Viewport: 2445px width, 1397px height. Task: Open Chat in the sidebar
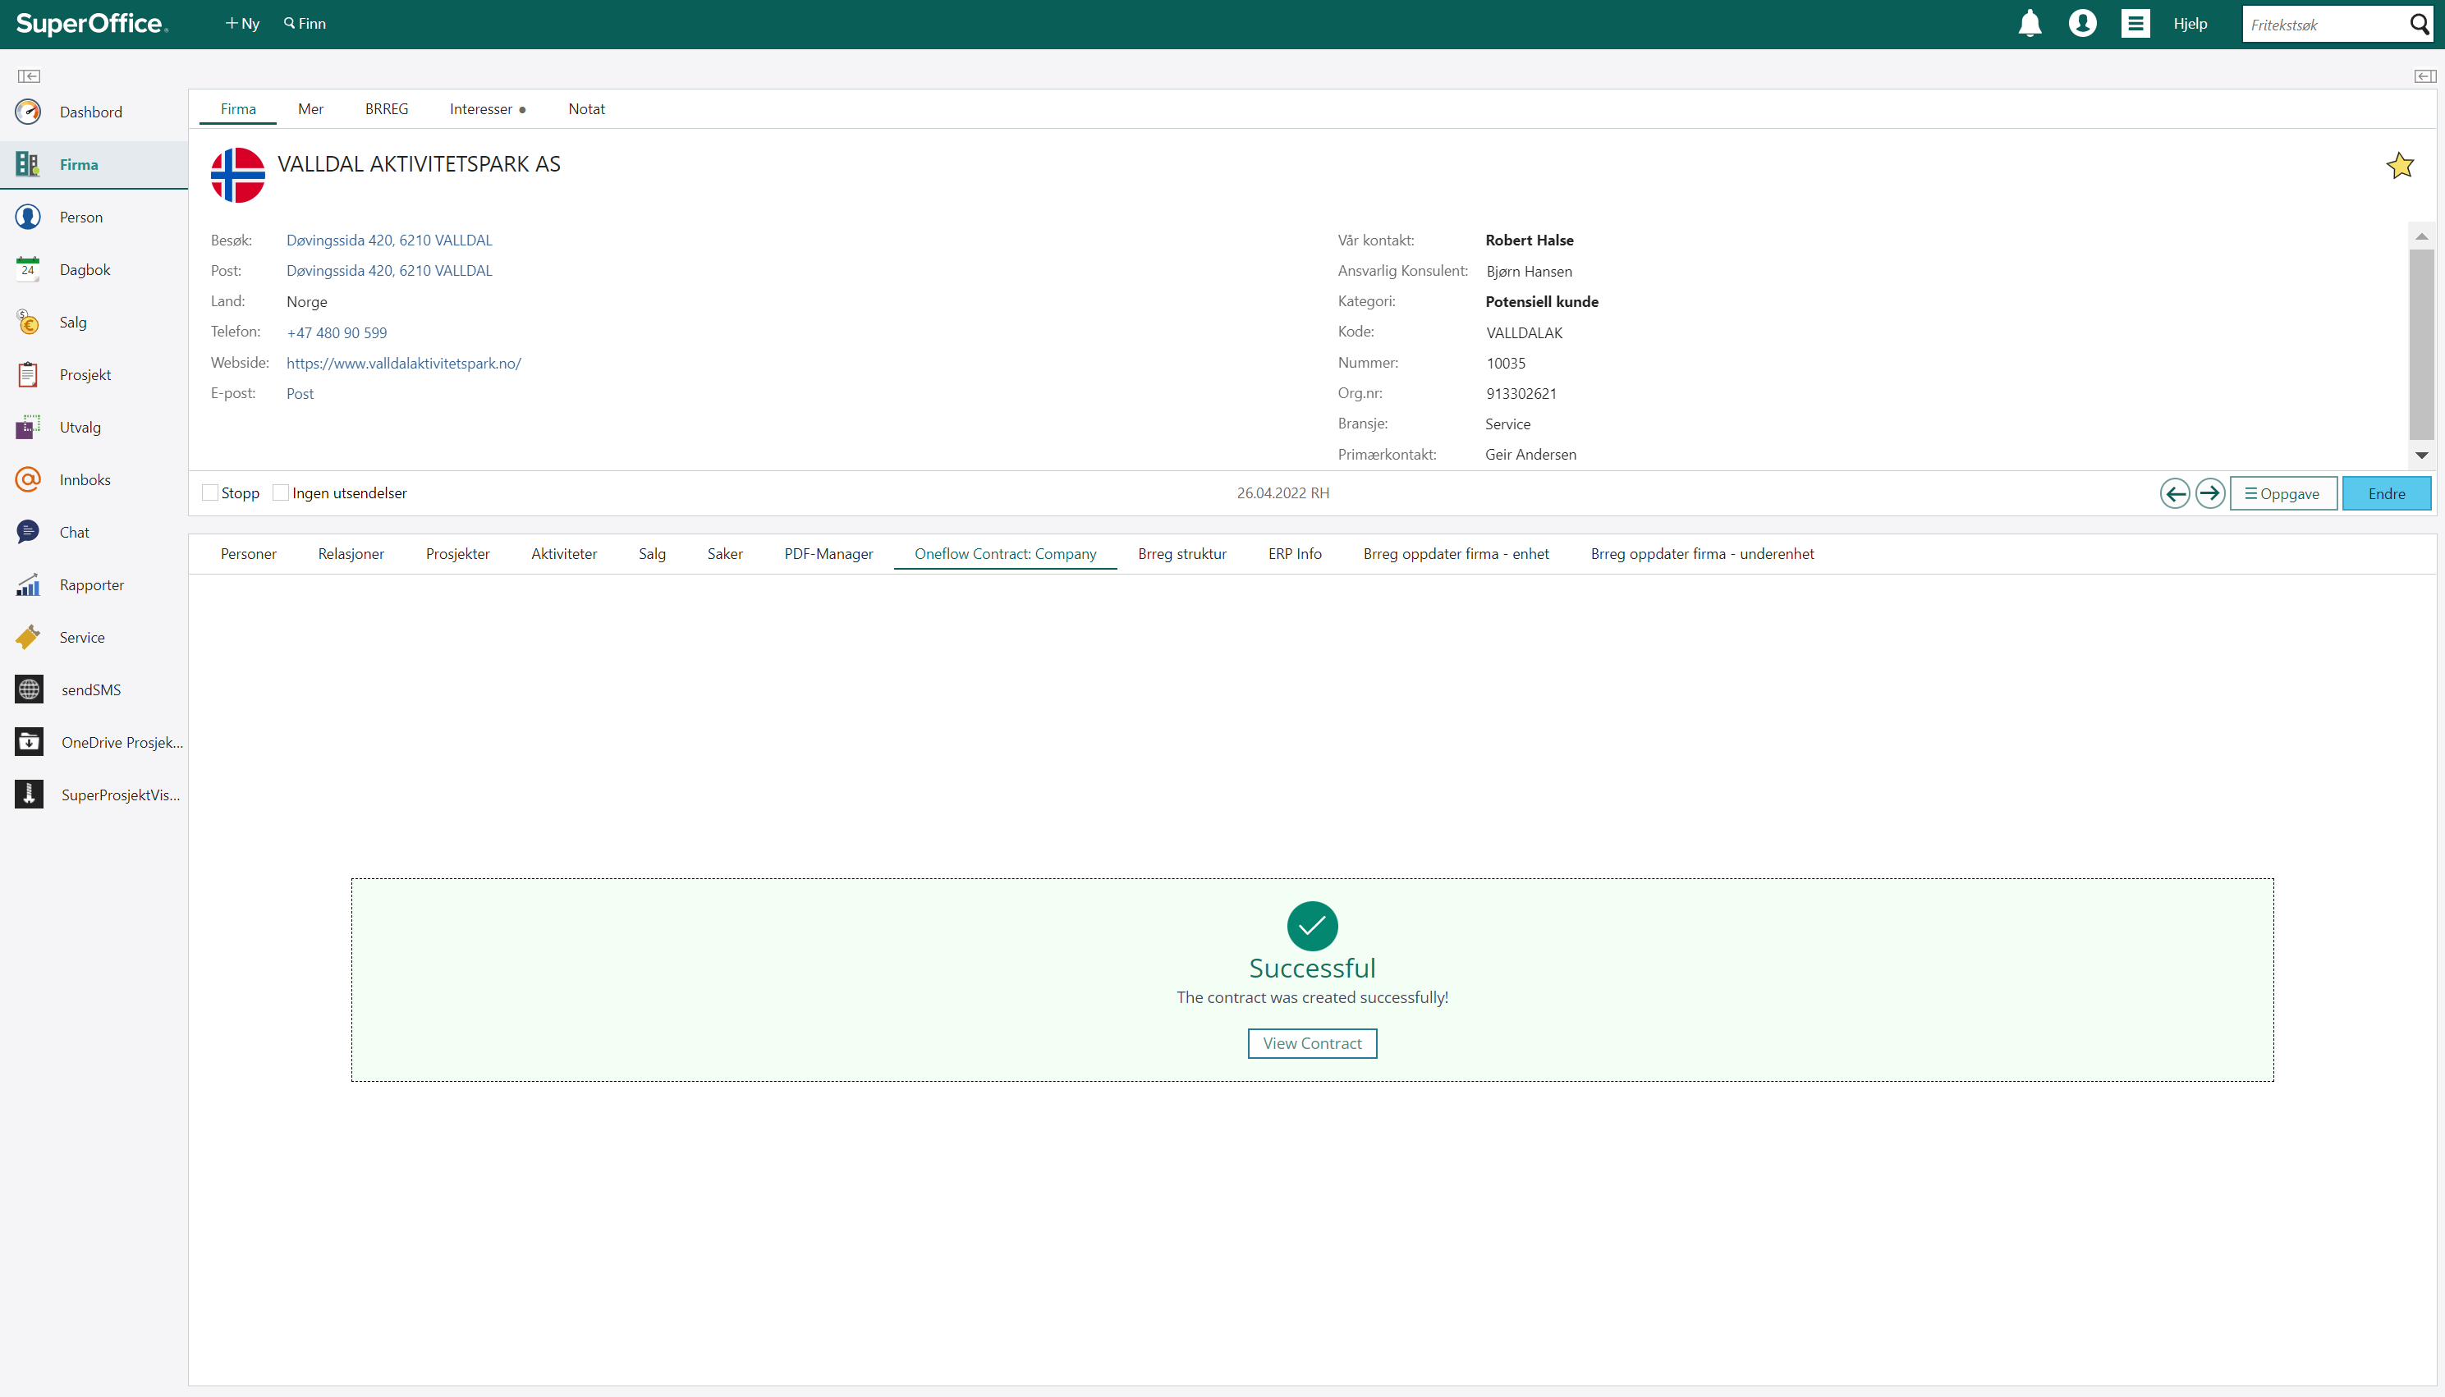[x=74, y=533]
